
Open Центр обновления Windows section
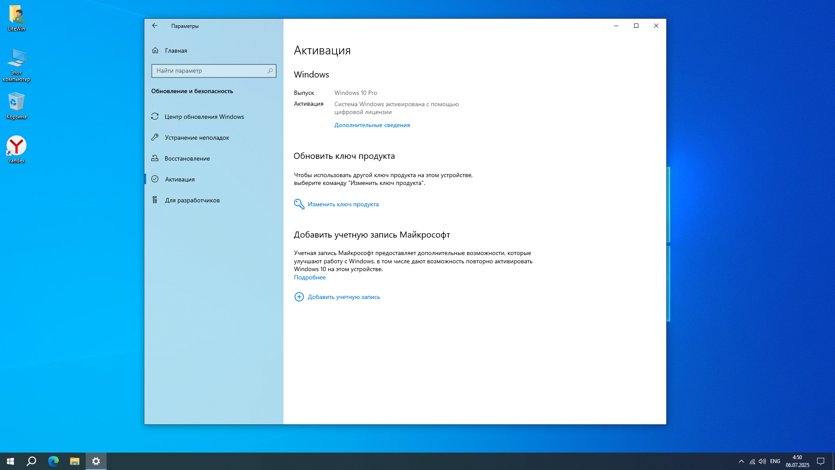(204, 117)
